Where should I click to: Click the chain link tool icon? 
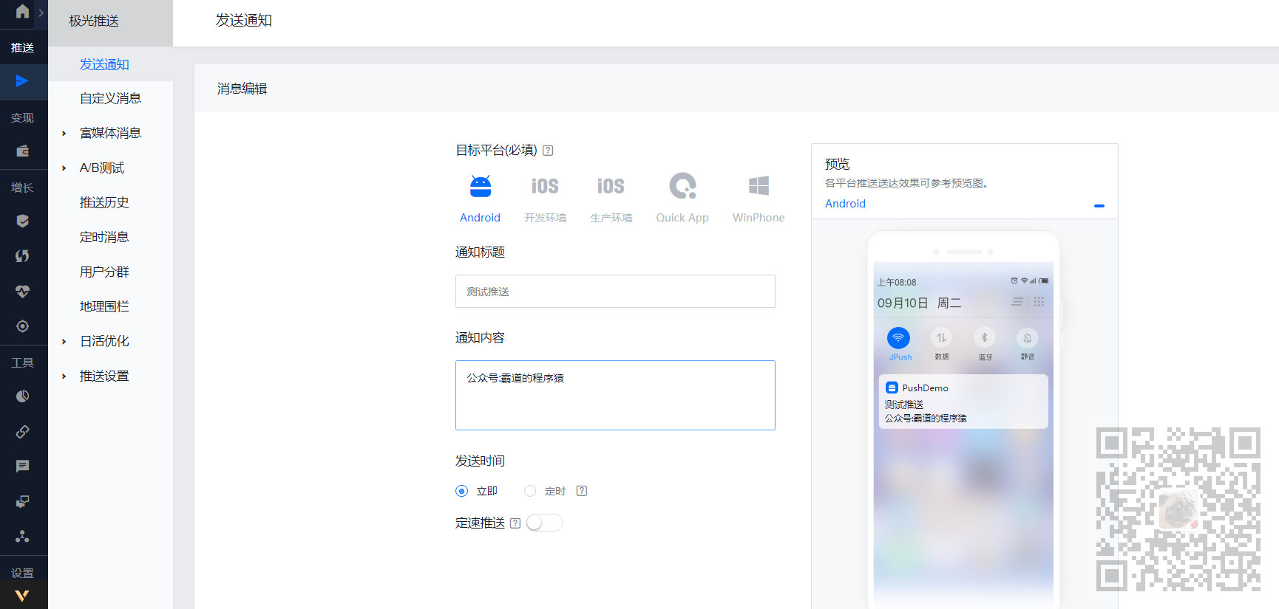pyautogui.click(x=23, y=431)
